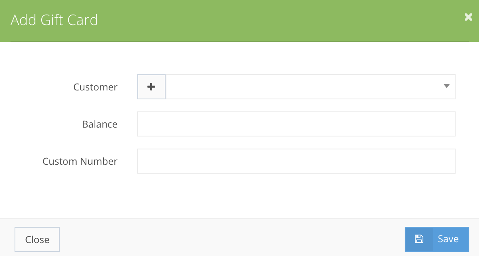The width and height of the screenshot is (479, 256).
Task: Click the Add Gift Card title
Action: (x=54, y=20)
